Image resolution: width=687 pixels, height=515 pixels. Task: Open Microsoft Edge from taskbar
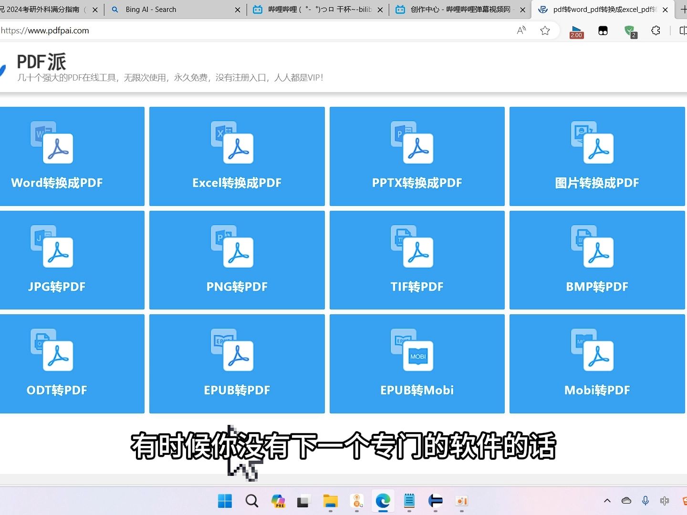[383, 501]
